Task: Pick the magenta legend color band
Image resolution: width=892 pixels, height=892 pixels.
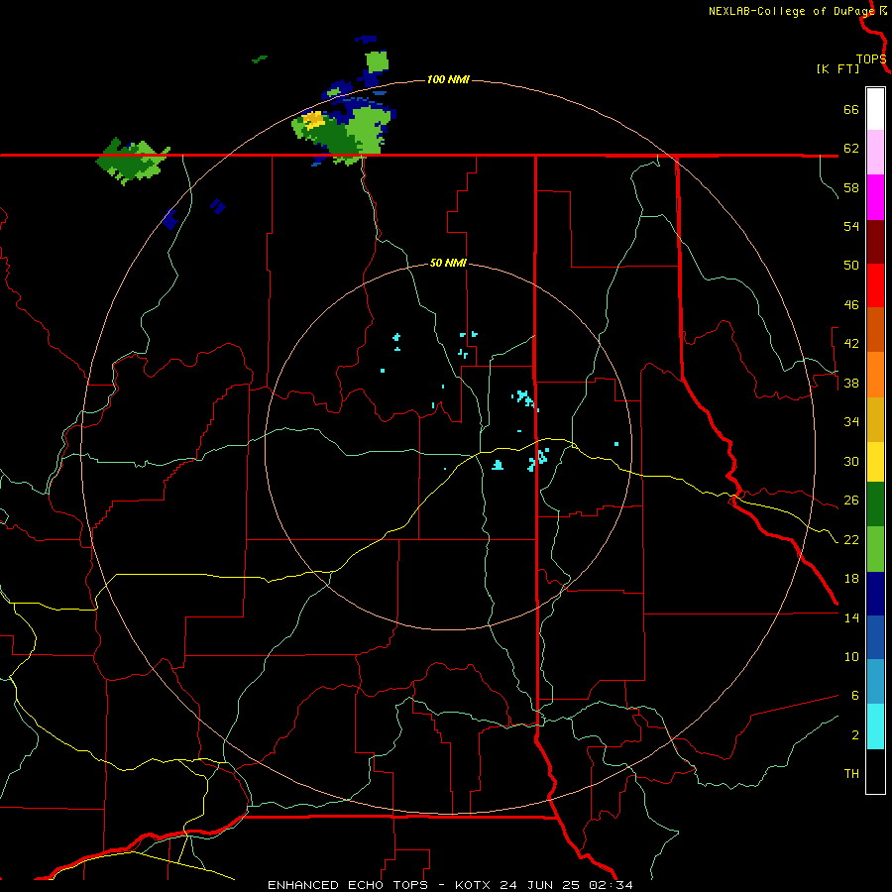Action: (x=875, y=197)
